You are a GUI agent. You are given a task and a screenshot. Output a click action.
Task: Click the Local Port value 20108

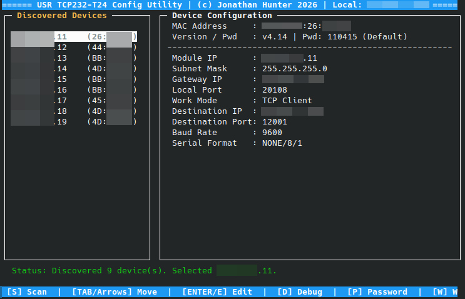(275, 90)
